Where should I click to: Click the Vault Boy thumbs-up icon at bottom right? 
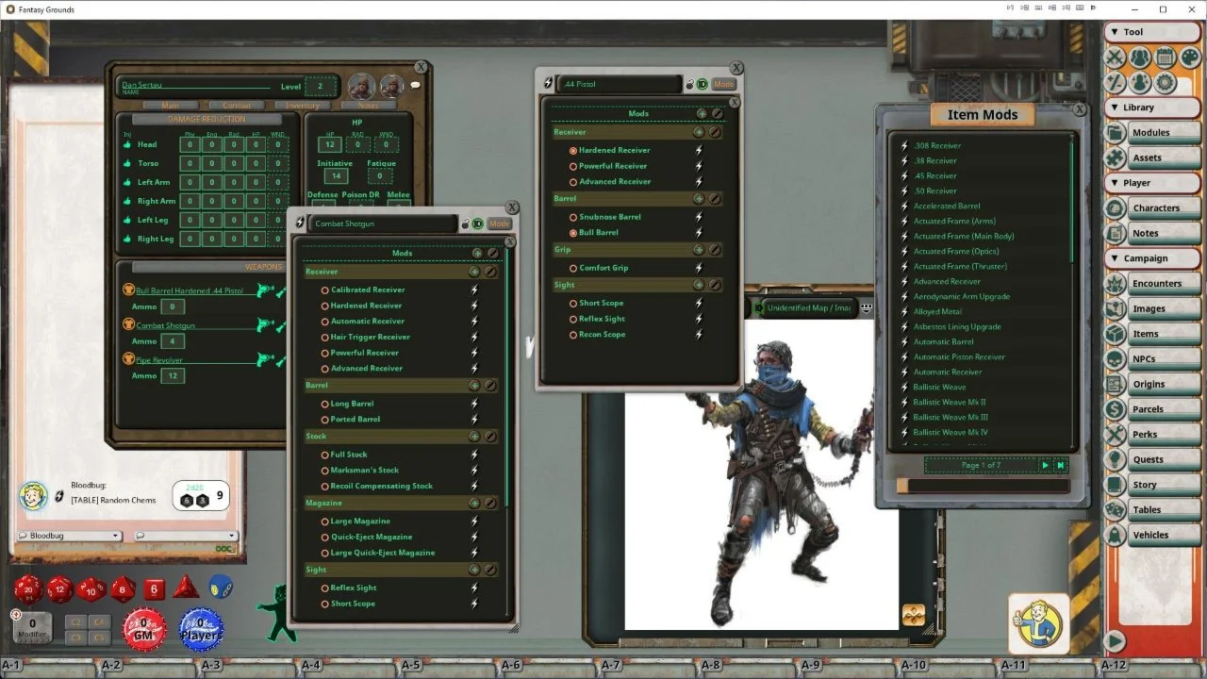click(1039, 623)
